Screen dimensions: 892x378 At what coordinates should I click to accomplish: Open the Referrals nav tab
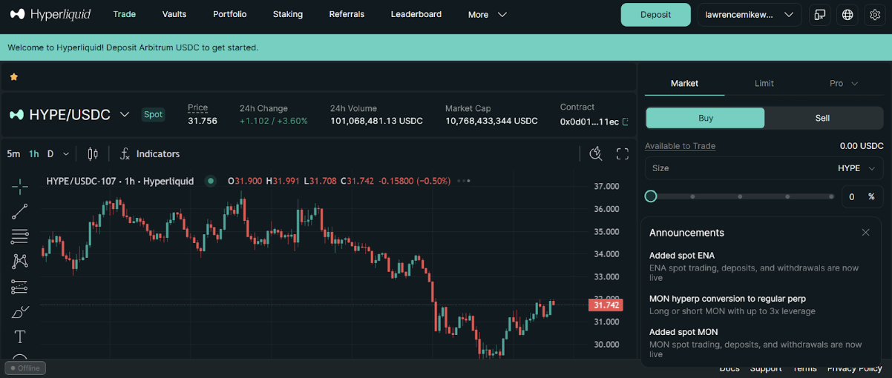[x=347, y=14]
